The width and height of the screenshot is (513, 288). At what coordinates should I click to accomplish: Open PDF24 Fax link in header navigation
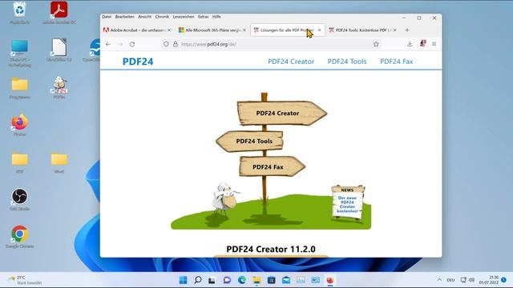396,62
